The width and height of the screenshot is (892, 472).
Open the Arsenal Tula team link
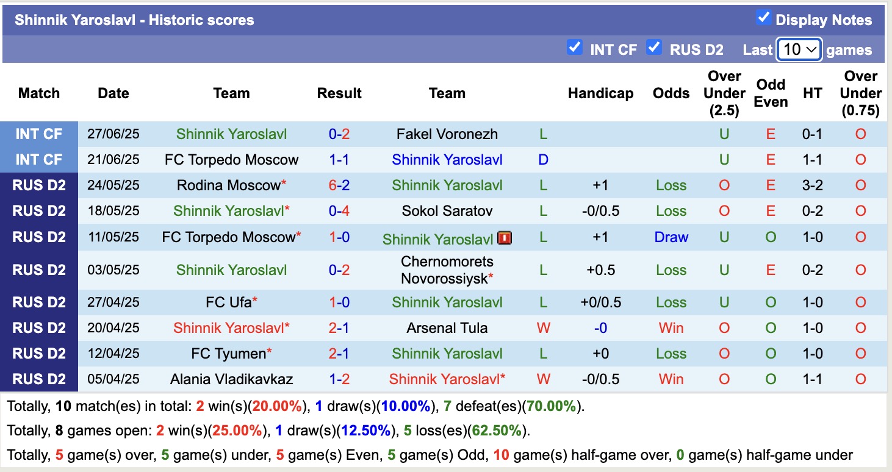coord(447,328)
